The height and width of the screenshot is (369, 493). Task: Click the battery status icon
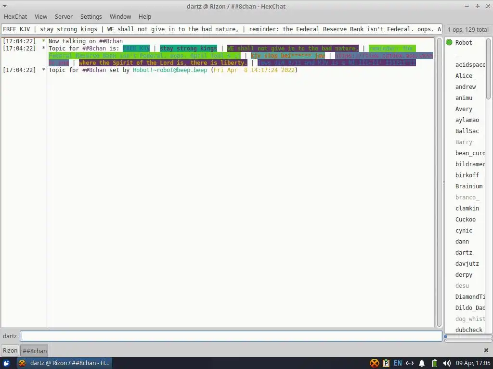(x=435, y=363)
